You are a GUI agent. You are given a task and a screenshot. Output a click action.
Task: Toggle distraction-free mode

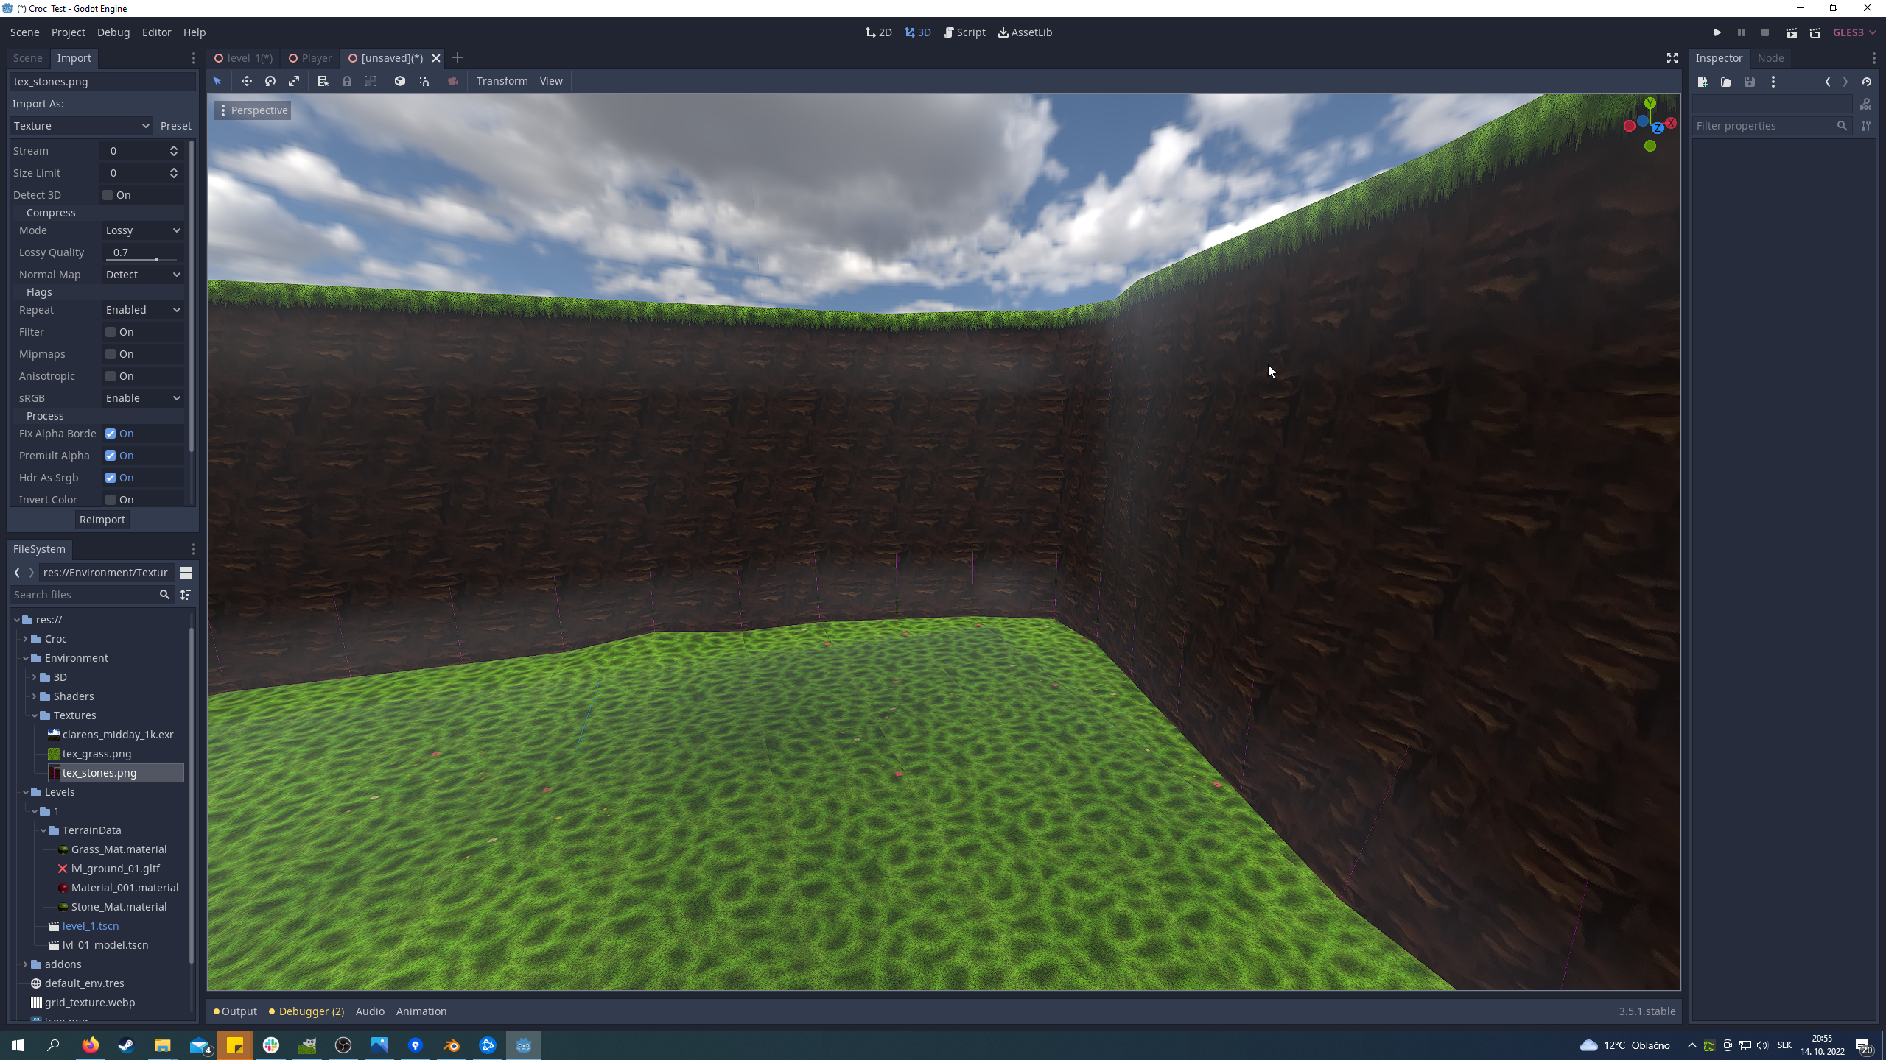click(x=1672, y=58)
